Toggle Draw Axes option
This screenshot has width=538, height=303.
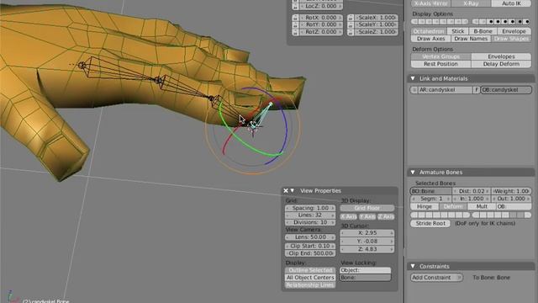(431, 39)
